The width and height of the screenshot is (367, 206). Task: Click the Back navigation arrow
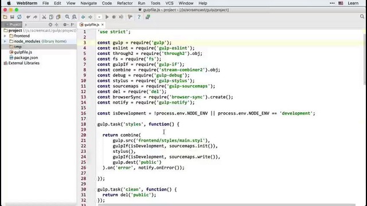[83, 17]
